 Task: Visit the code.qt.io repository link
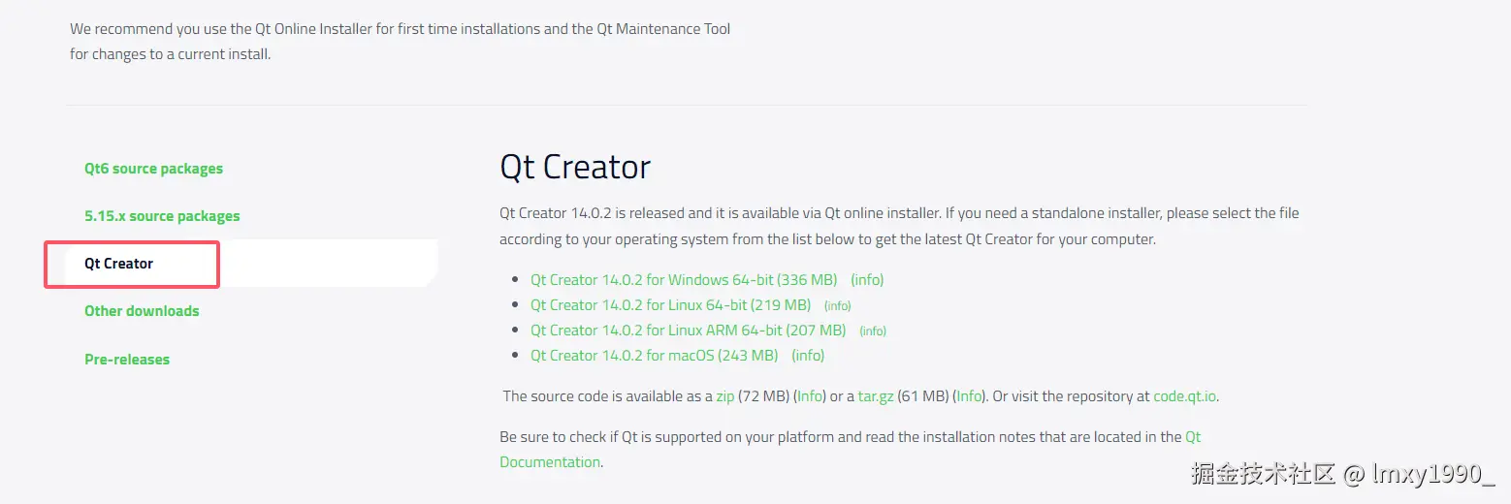coord(1185,396)
